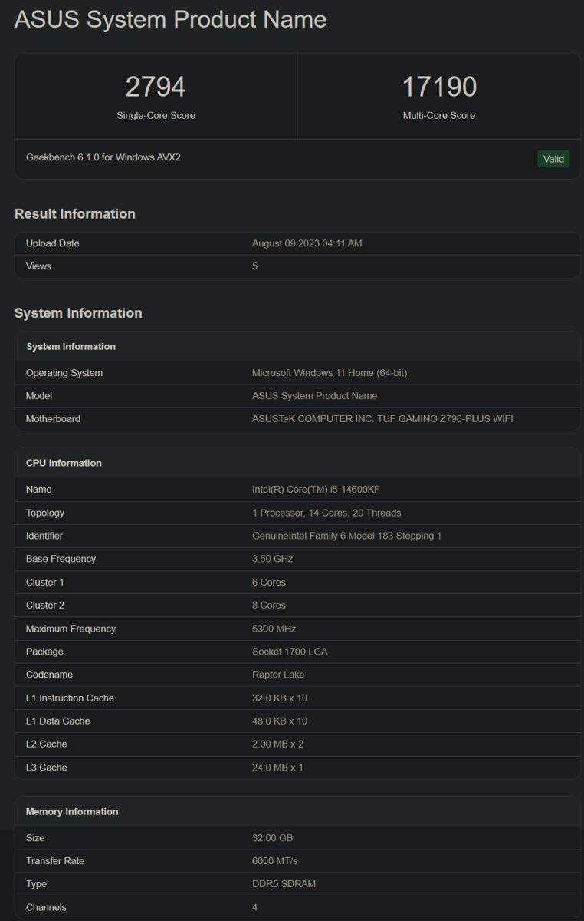Click the Single-Core Score label
This screenshot has height=921, width=584.
(156, 115)
